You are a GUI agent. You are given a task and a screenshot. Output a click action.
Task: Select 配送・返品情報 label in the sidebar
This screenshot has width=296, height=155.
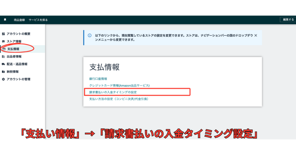tap(17, 64)
